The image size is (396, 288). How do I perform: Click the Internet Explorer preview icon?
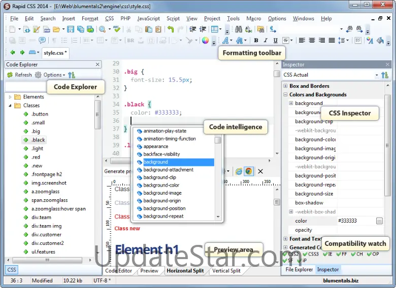pyautogui.click(x=239, y=171)
